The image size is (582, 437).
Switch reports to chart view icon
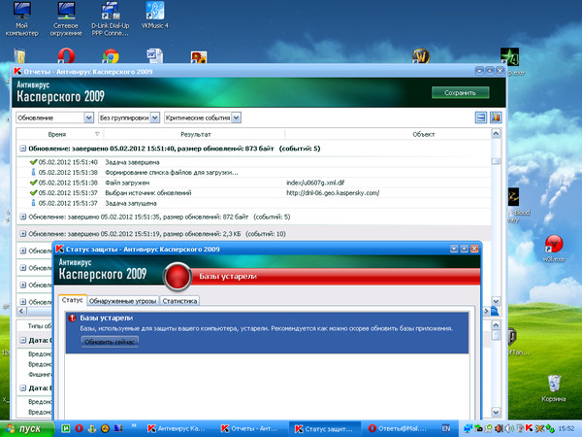496,118
